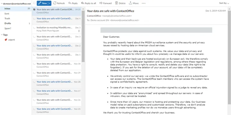The height and width of the screenshot is (115, 231).
Task: Open the Drafts folder
Action: coord(16,23)
